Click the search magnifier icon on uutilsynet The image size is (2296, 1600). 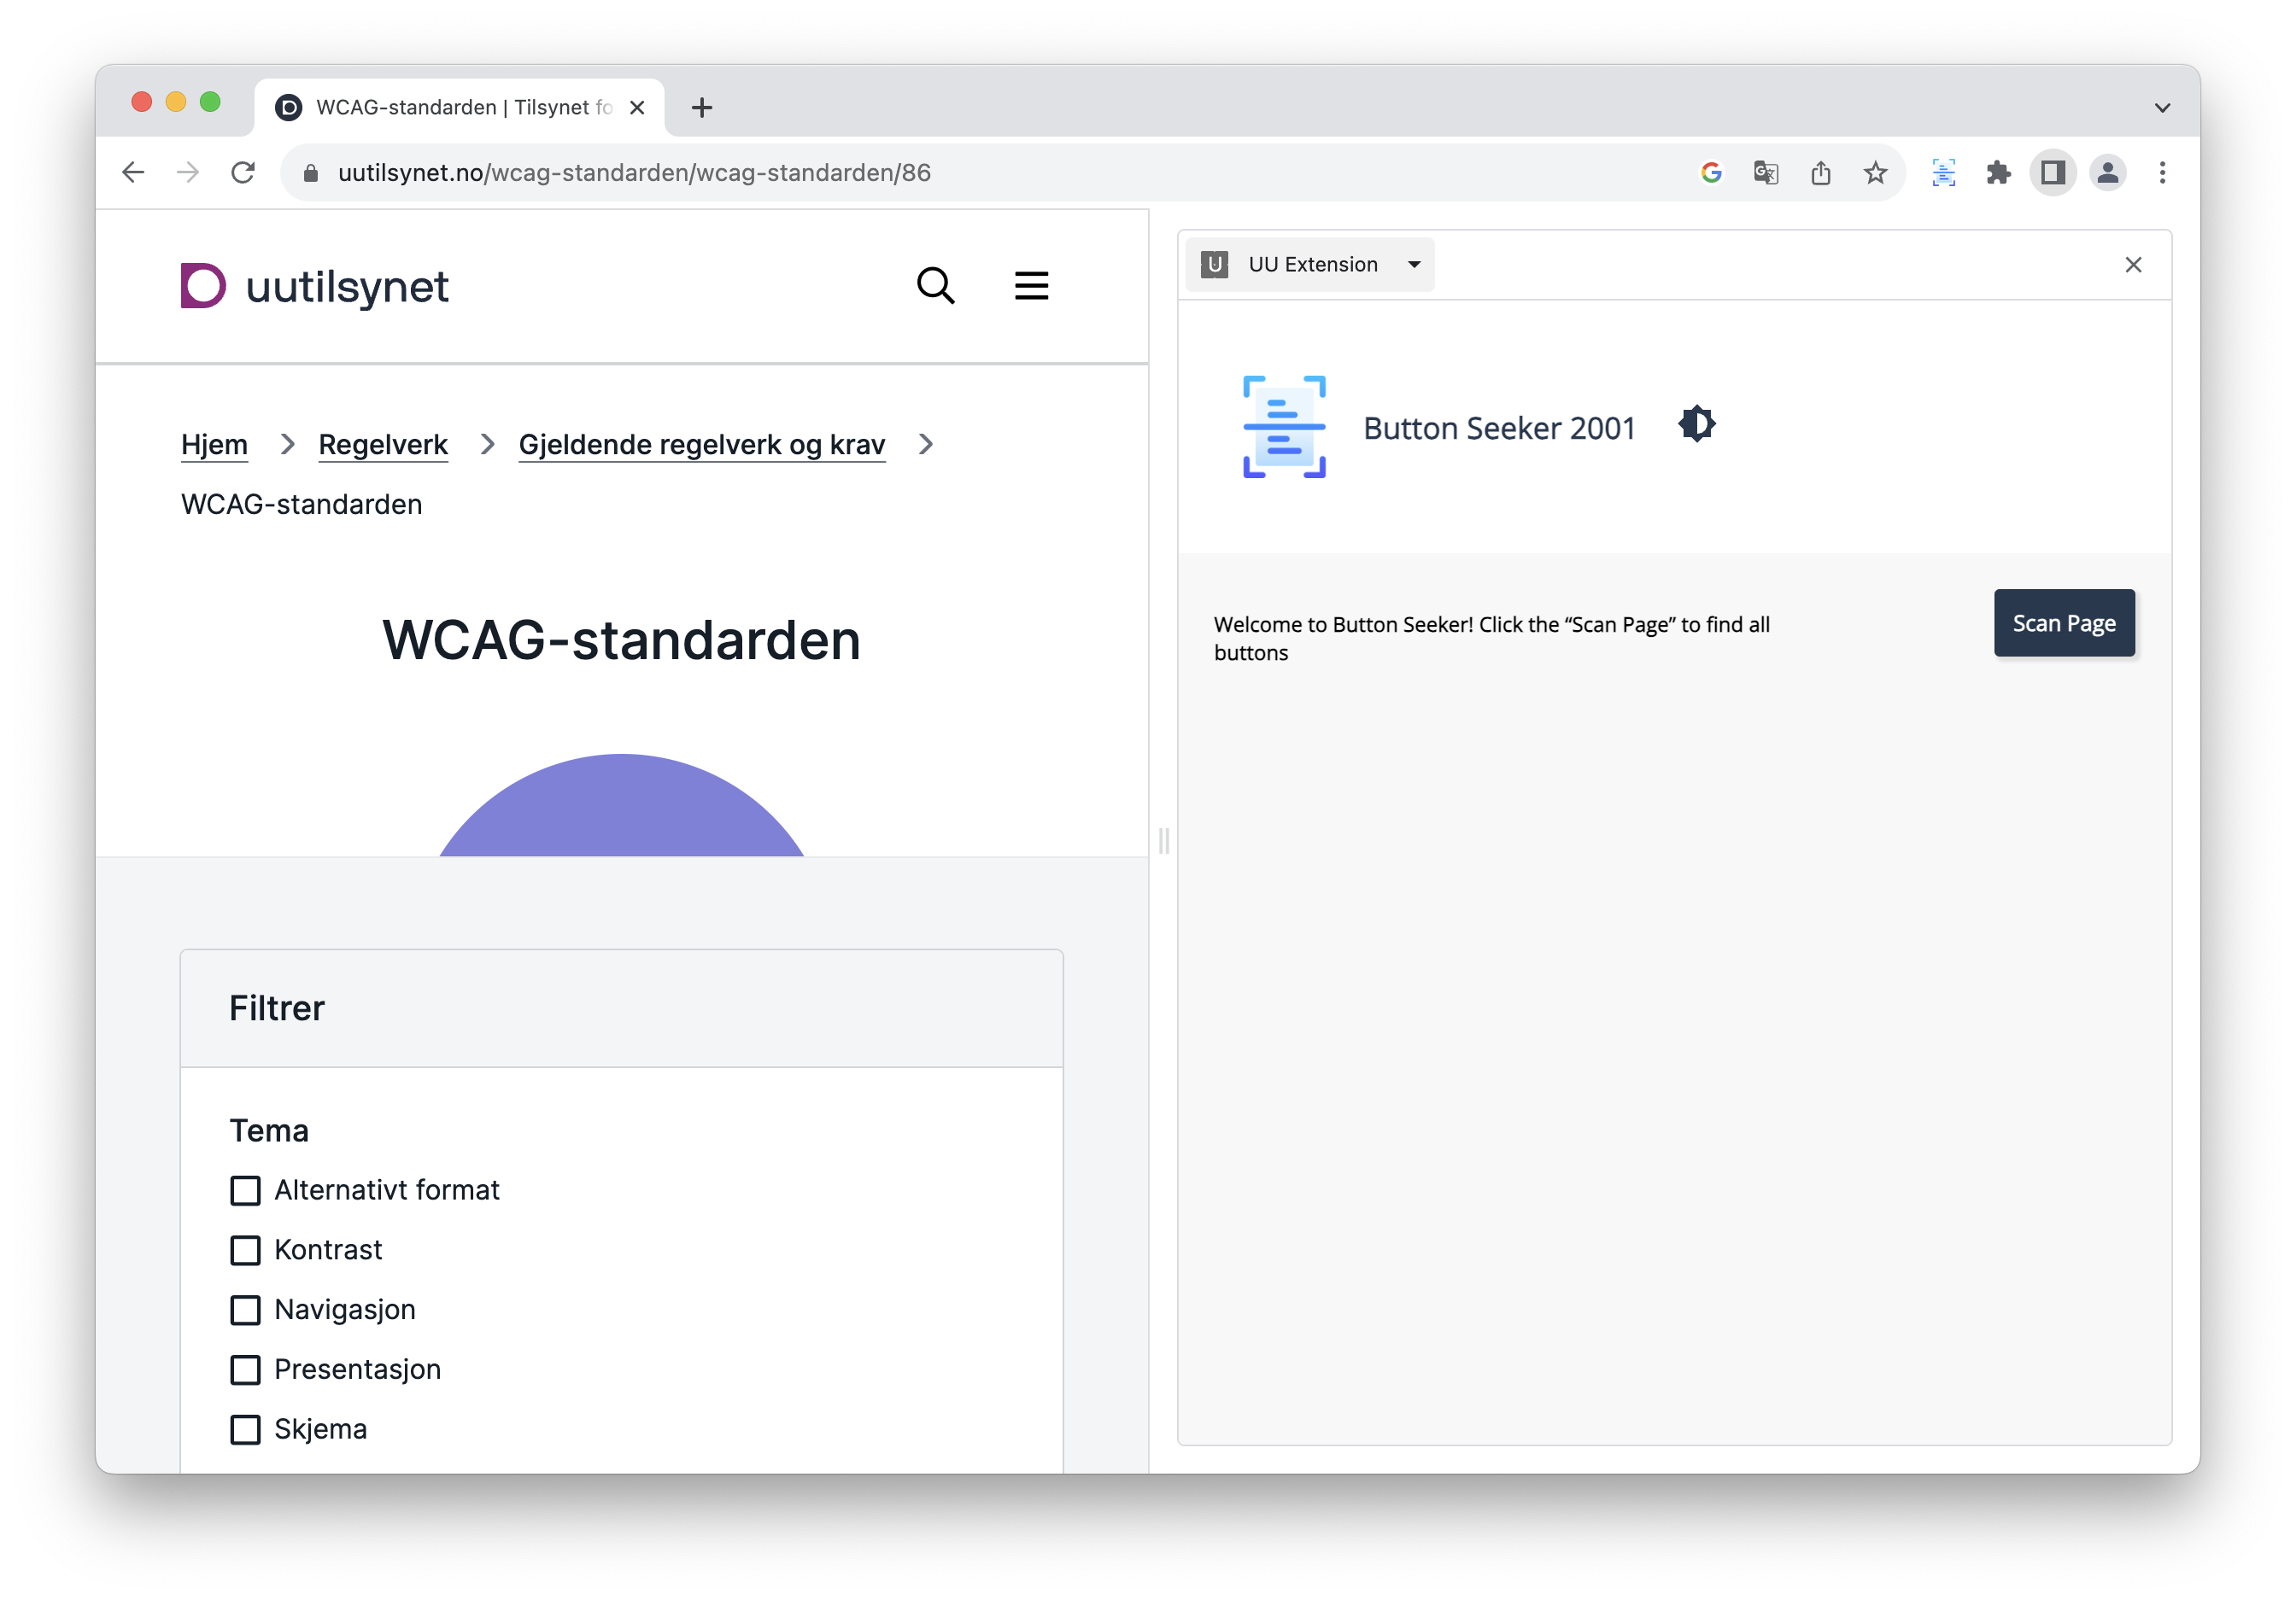click(x=935, y=286)
